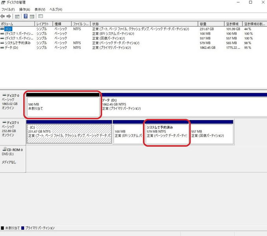Screen dimensions: 267x236
Task: Click the settings list icon in toolbar
Action: 41,17
